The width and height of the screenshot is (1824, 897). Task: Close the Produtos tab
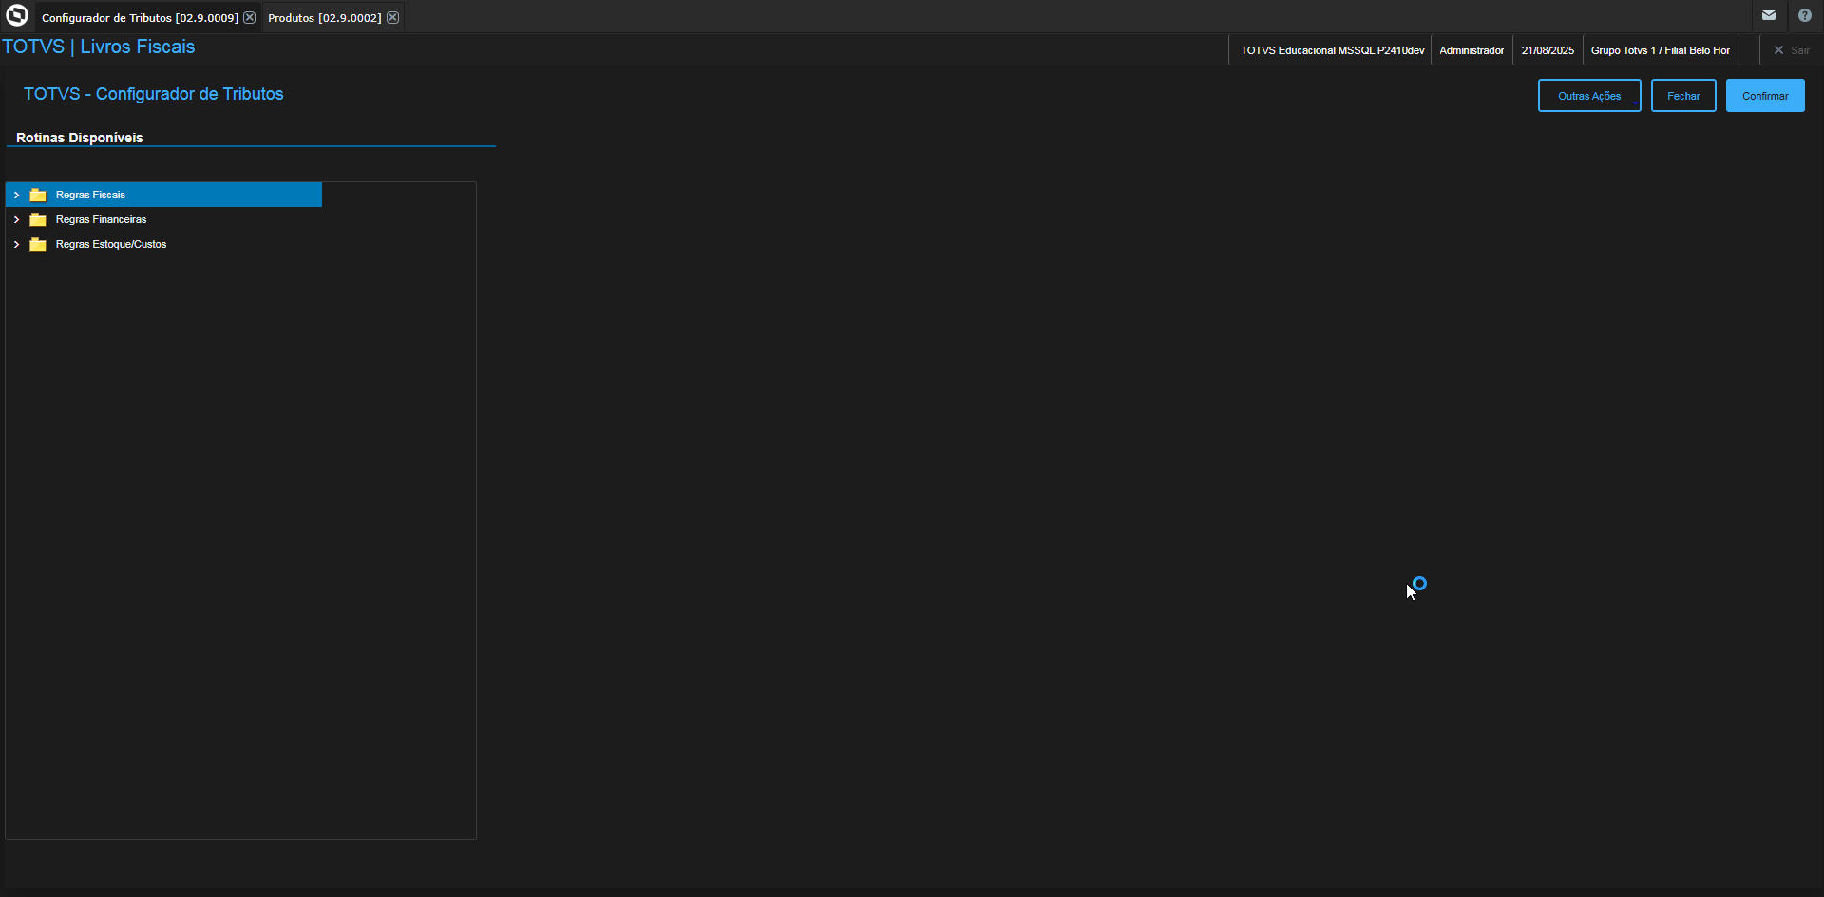[x=393, y=17]
